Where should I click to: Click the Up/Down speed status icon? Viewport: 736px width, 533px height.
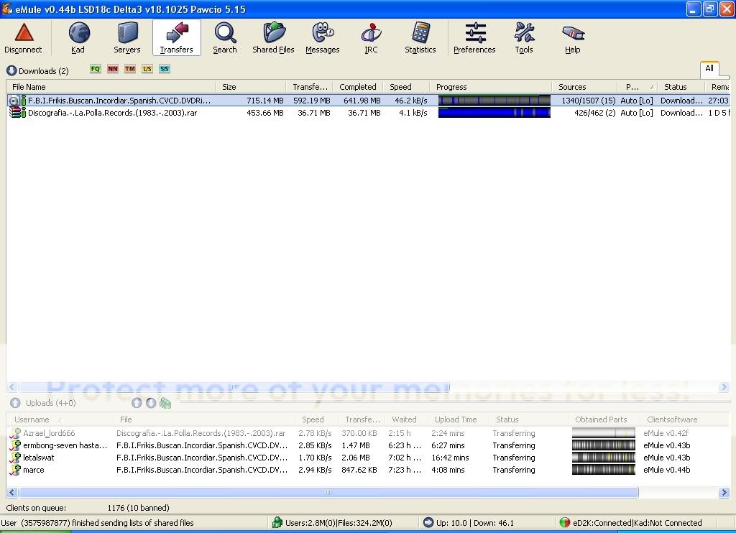click(x=428, y=522)
